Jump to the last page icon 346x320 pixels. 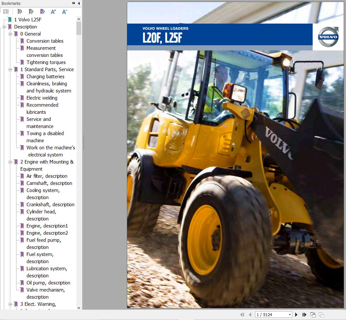304,314
